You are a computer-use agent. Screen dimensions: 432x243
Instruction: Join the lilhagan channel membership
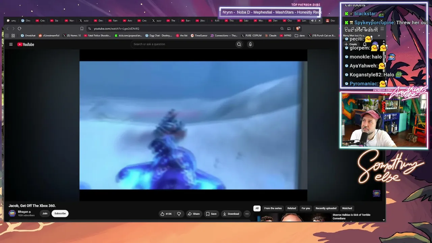pyautogui.click(x=45, y=213)
